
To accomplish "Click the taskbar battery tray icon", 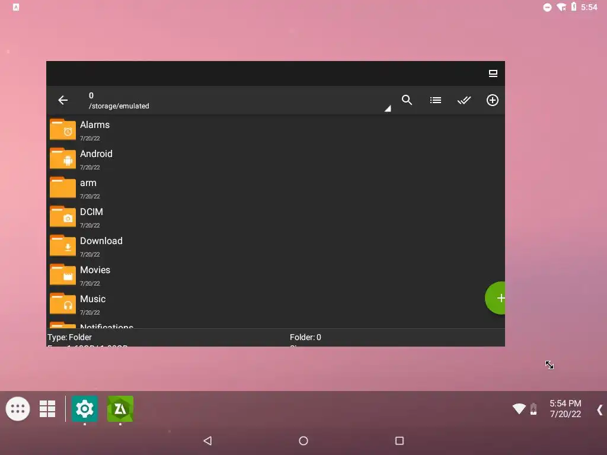I will point(533,409).
